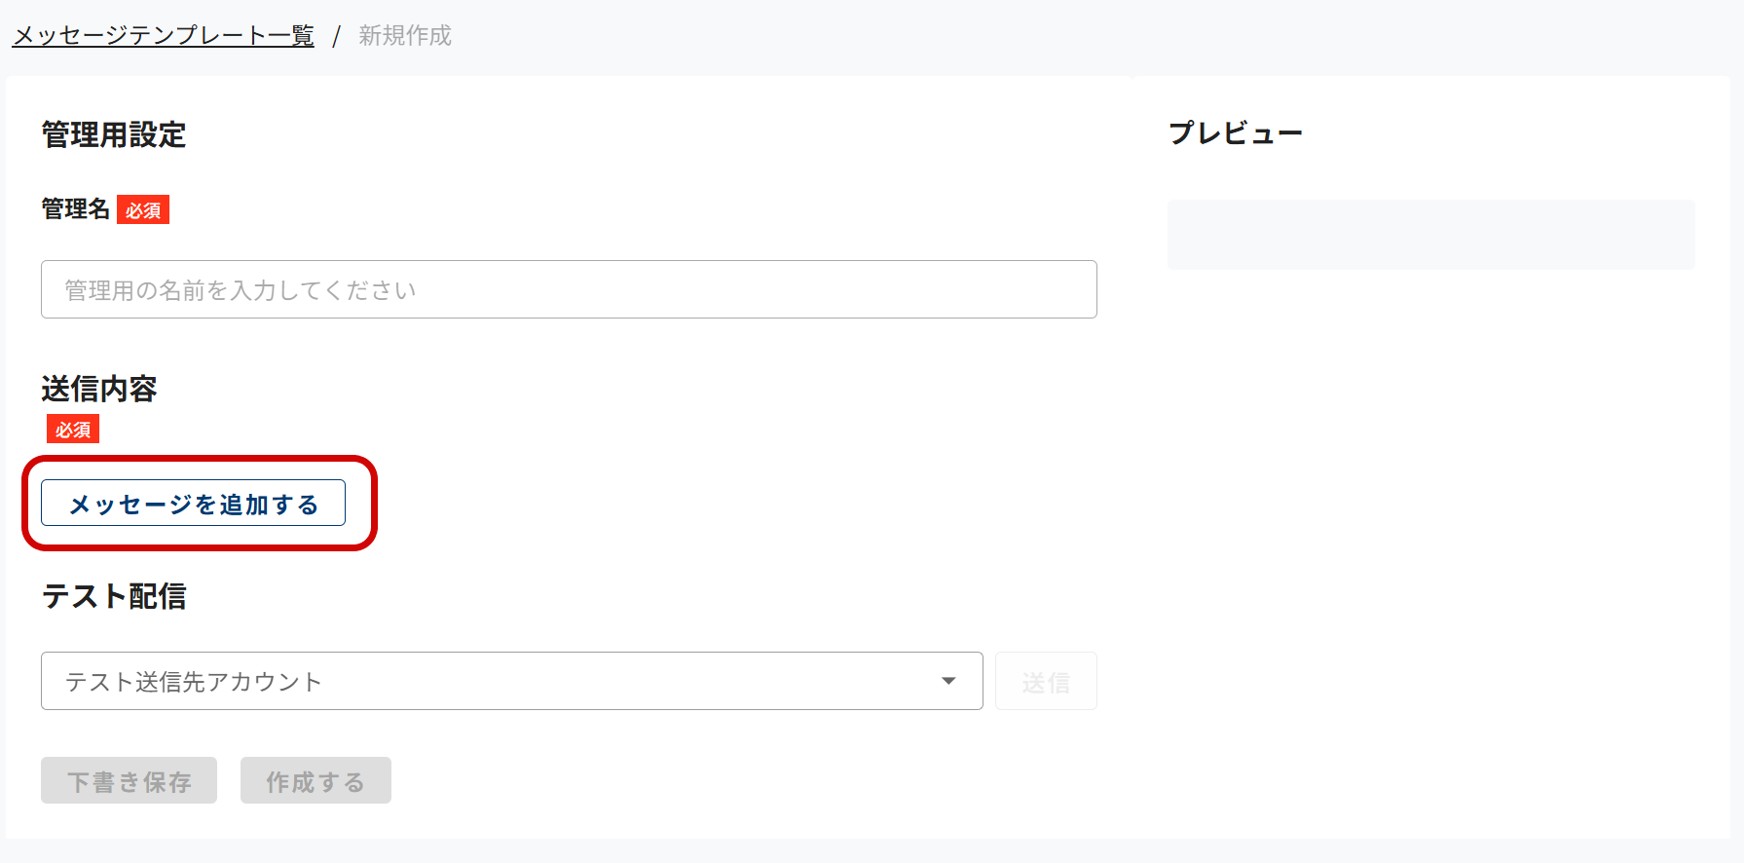
Task: Focus the 管理名 name input field
Action: tap(569, 289)
